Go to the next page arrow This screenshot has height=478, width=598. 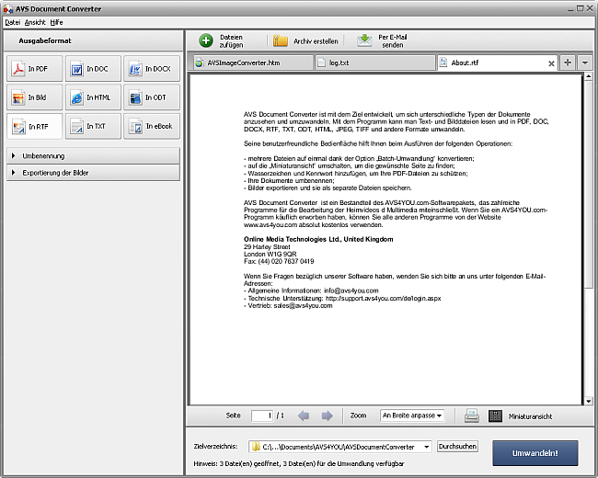tap(327, 415)
